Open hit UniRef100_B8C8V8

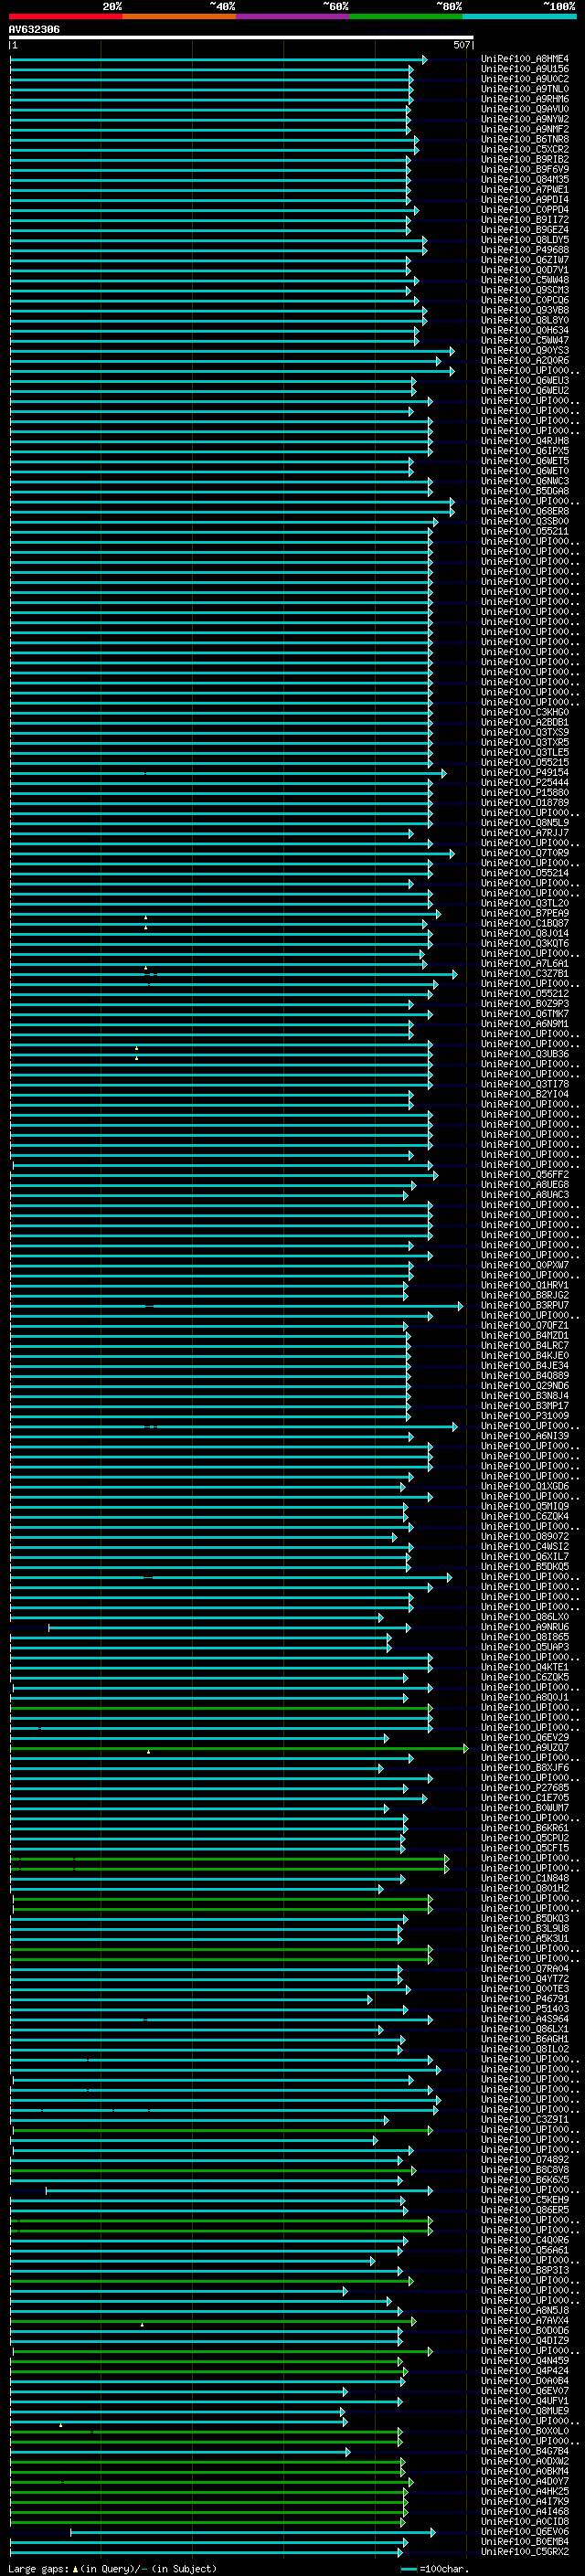(x=525, y=2170)
